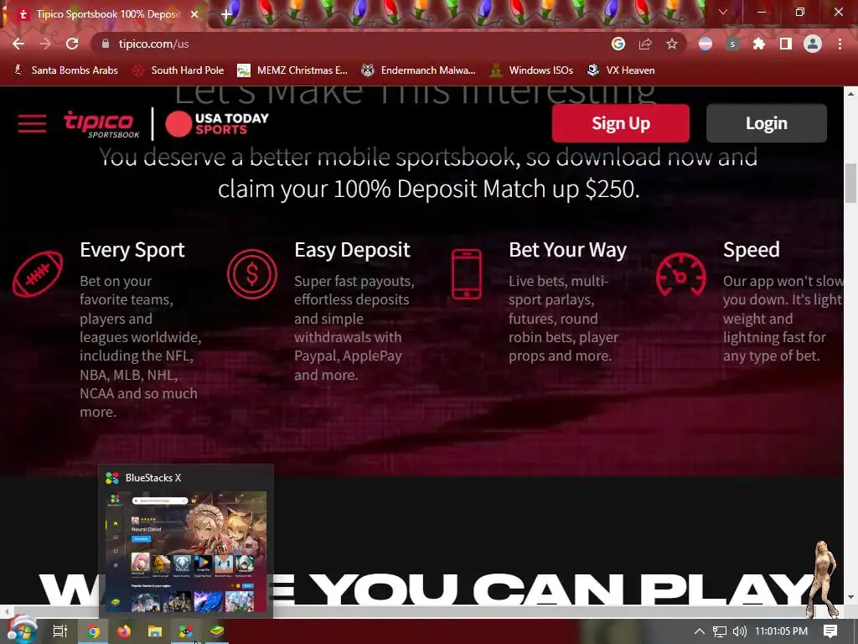Bookmark this page with the star icon

672,44
